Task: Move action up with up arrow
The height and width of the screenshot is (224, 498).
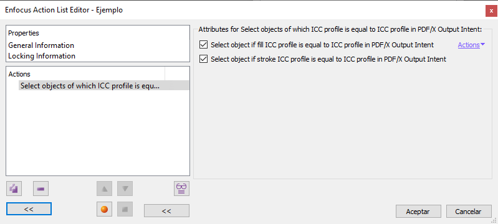Action: pyautogui.click(x=105, y=189)
